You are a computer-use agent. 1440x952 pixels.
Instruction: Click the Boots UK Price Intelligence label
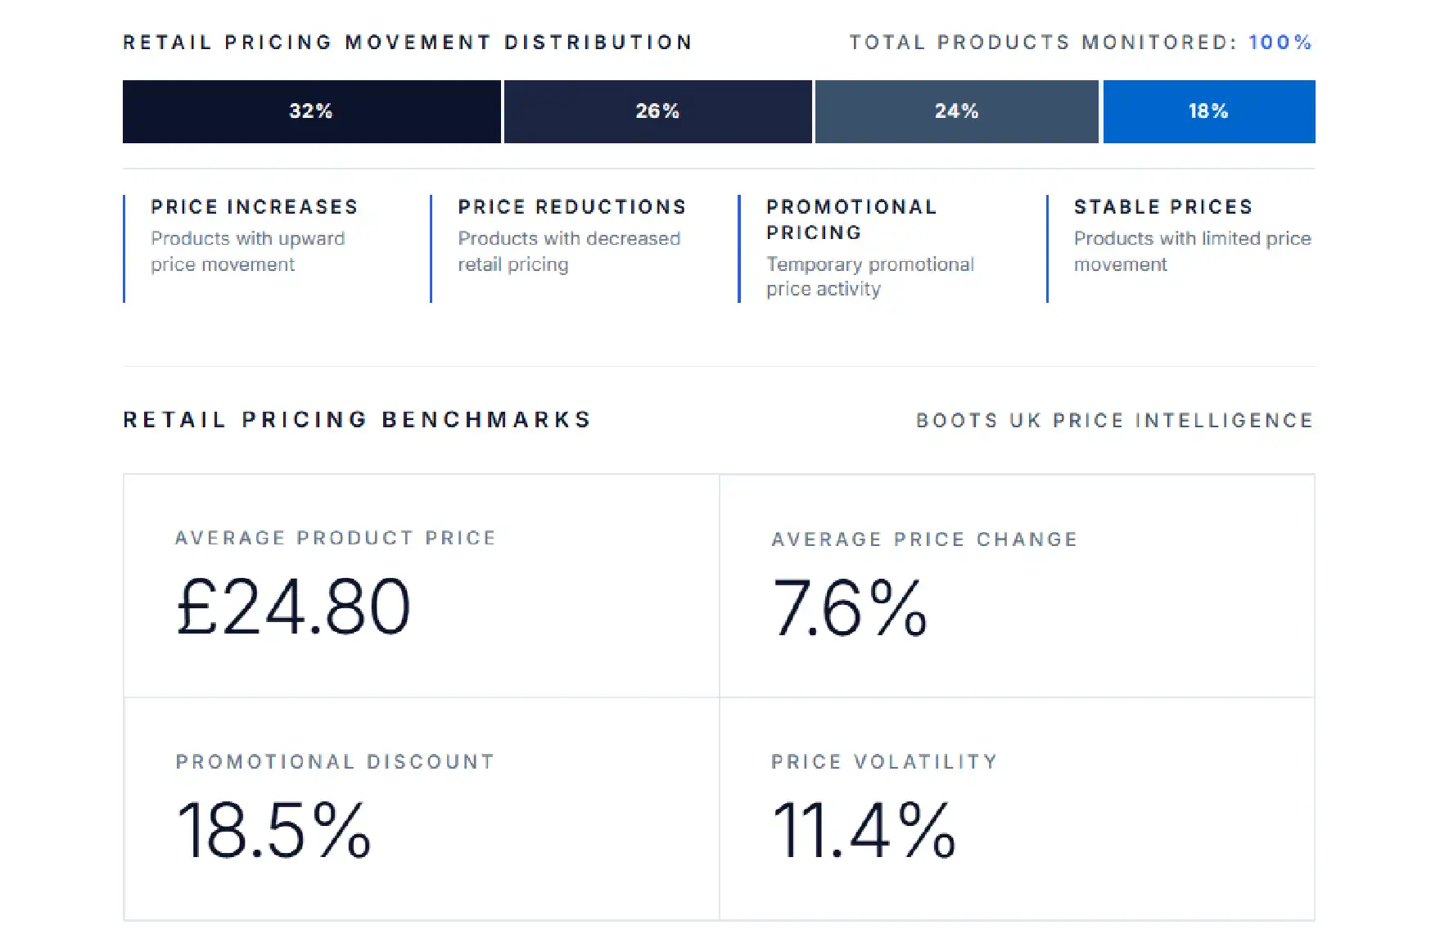(1115, 421)
